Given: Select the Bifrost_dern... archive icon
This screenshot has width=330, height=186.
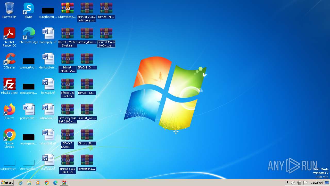Looking at the screenshot, I should click(87, 36).
